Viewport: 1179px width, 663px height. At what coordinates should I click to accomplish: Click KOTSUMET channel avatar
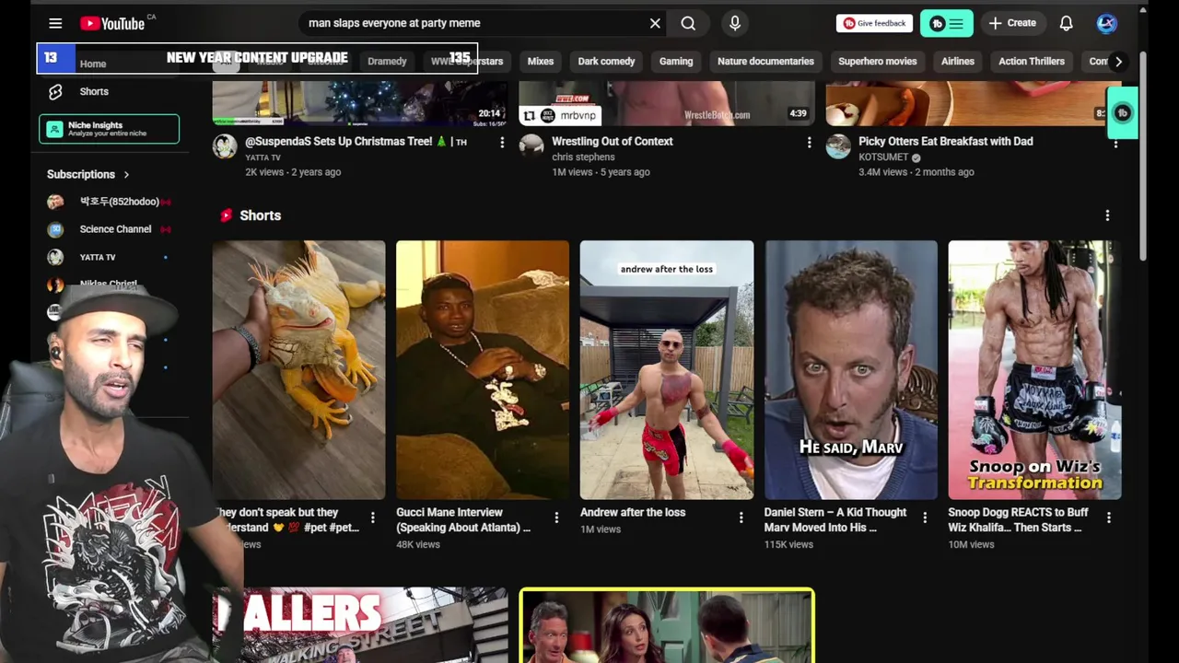coord(838,145)
